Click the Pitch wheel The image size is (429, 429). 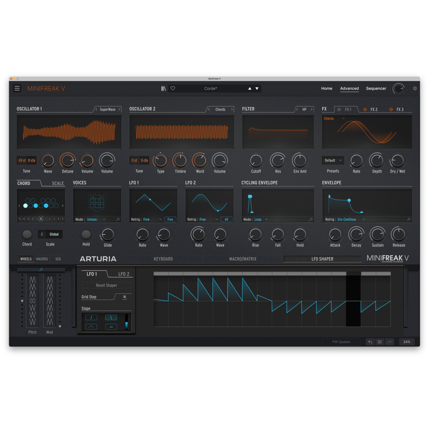point(33,301)
